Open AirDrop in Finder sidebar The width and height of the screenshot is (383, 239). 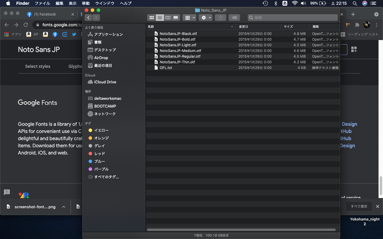click(x=98, y=58)
